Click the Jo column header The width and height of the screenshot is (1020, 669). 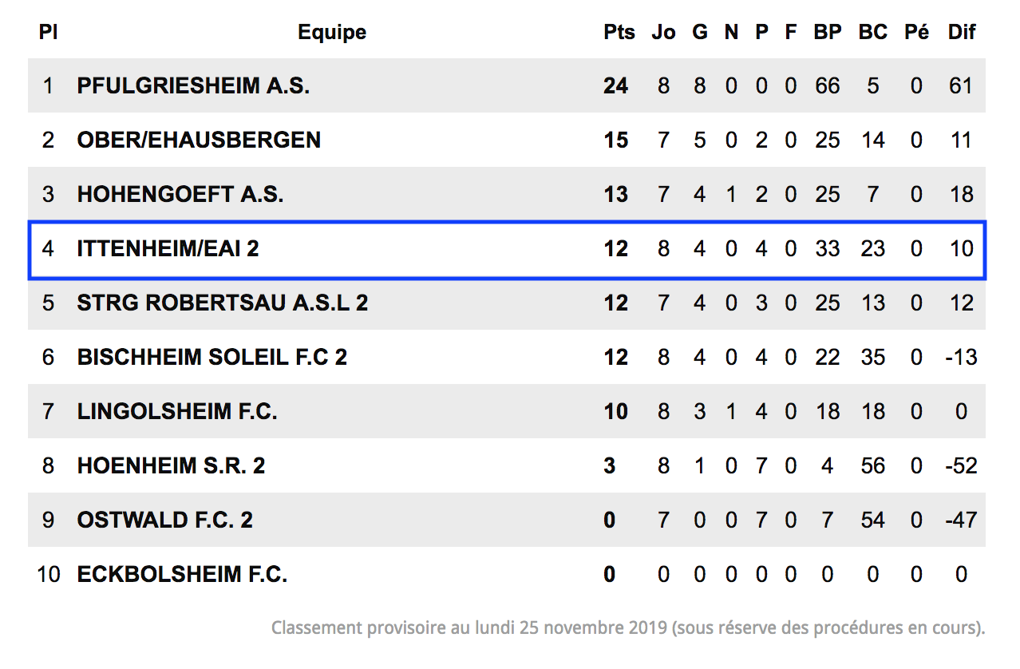click(x=664, y=32)
